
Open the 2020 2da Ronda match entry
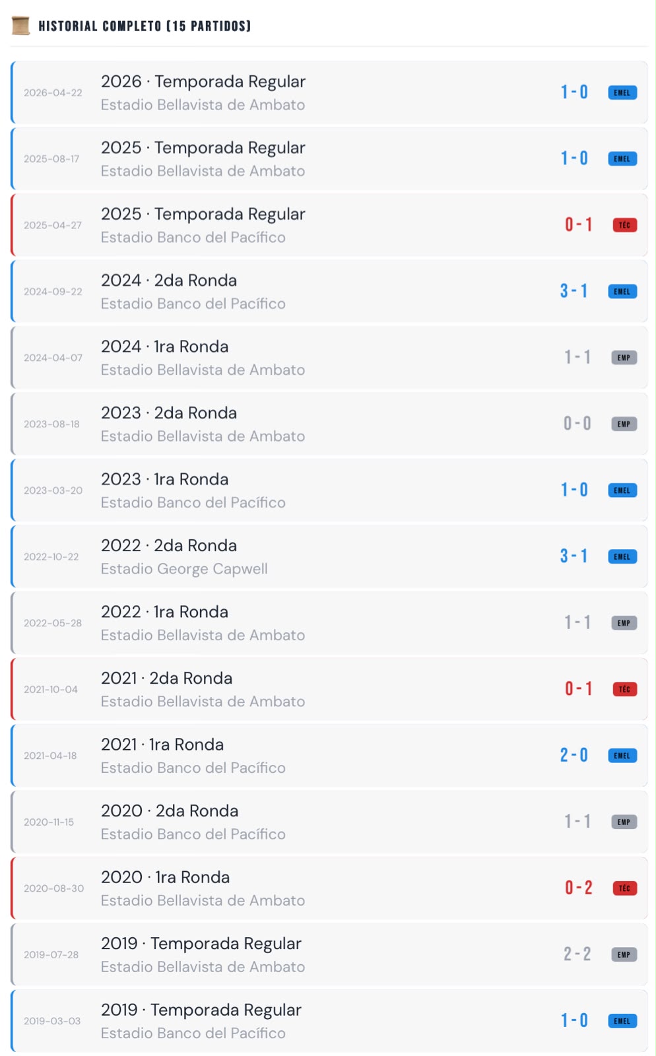[329, 822]
